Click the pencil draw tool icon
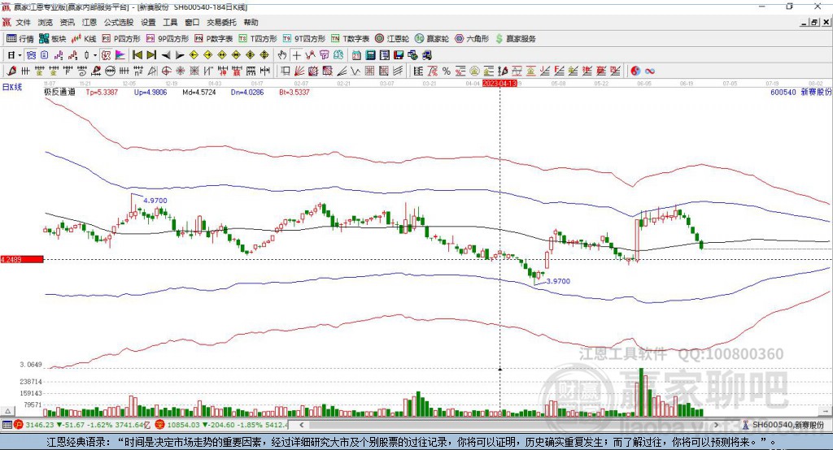The height and width of the screenshot is (450, 833). pos(11,71)
